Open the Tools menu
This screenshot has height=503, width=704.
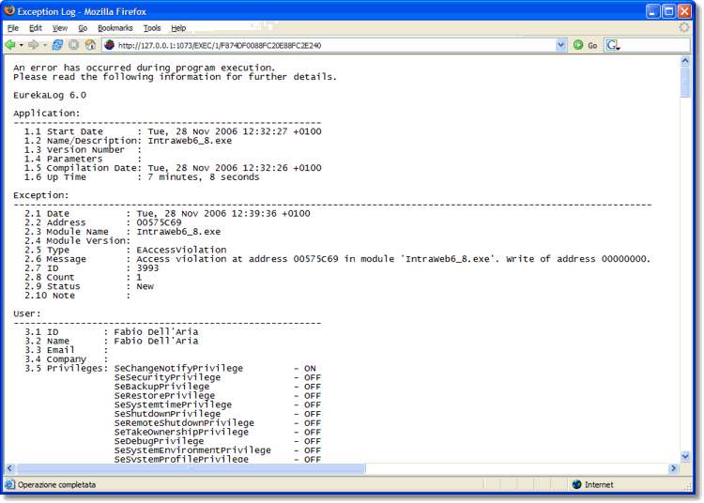pos(152,28)
